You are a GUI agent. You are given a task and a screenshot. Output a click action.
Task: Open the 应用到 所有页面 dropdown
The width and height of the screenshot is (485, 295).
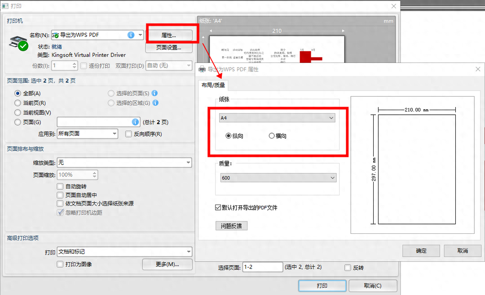point(88,134)
